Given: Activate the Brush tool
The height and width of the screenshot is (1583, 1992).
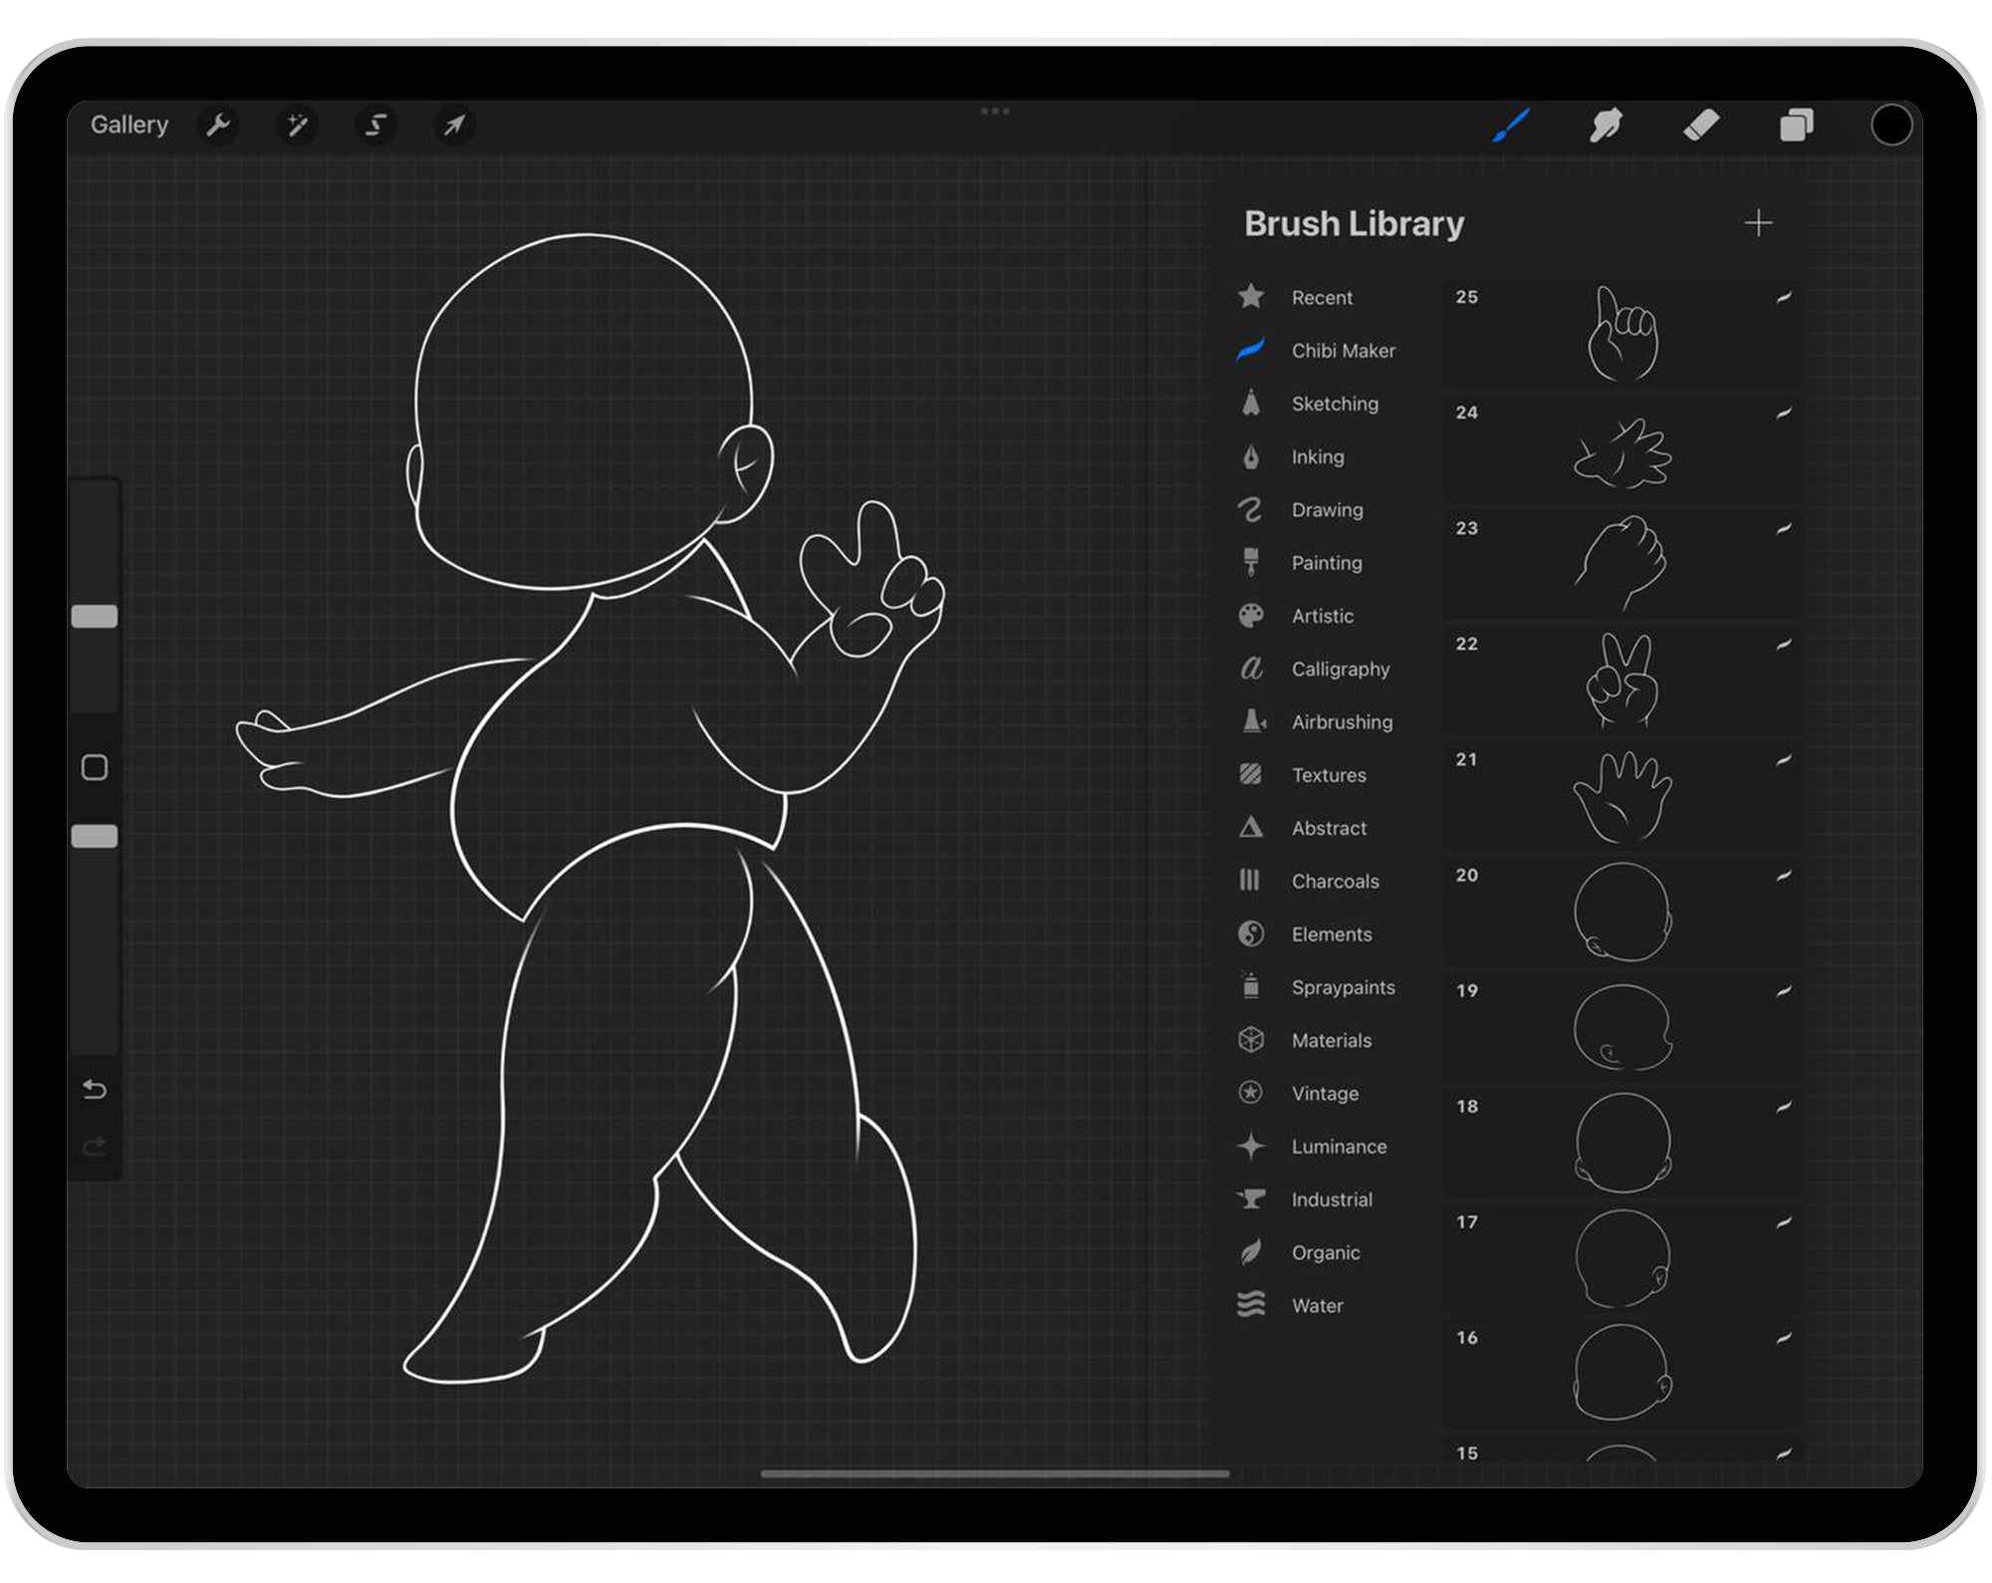Looking at the screenshot, I should (x=1510, y=126).
